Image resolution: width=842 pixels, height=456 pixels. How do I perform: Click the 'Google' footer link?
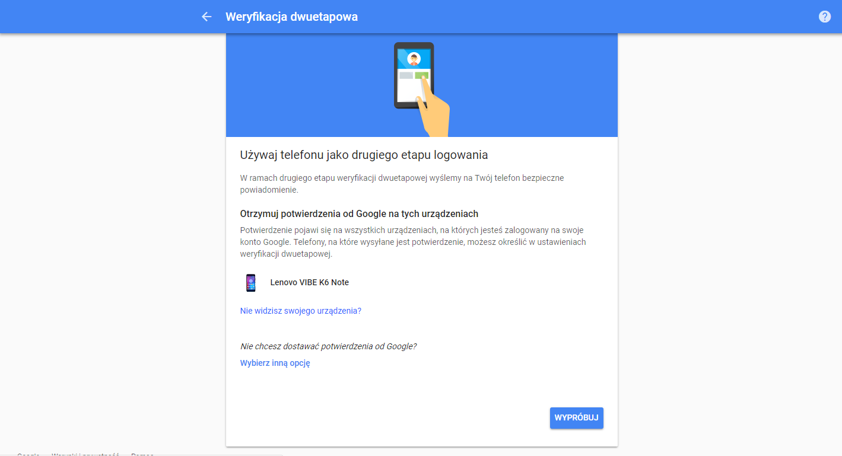[x=28, y=454]
